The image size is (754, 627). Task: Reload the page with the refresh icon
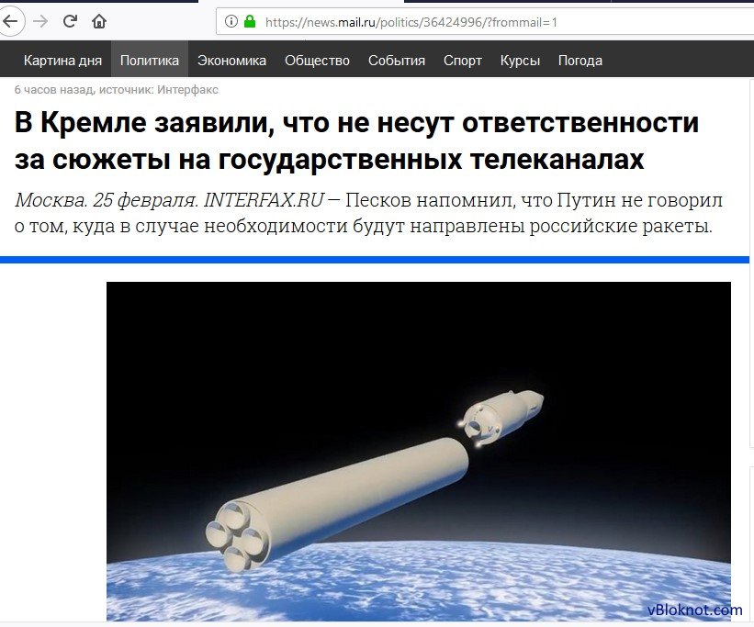pyautogui.click(x=70, y=21)
